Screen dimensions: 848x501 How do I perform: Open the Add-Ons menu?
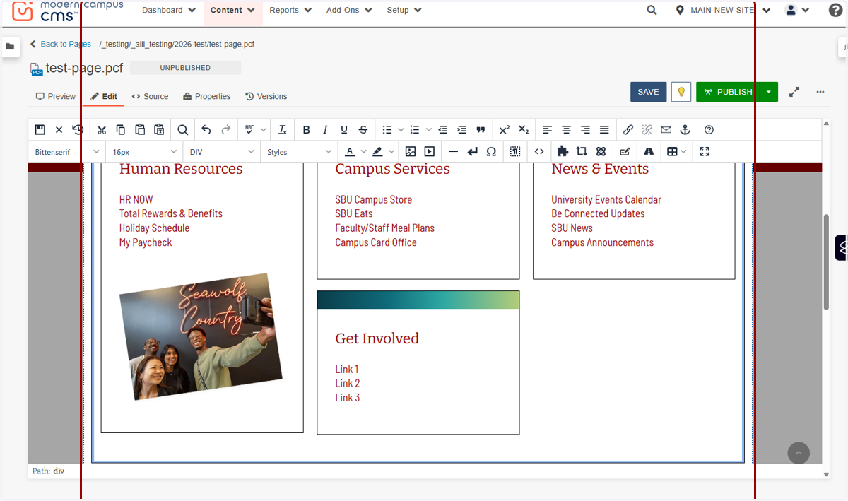coord(349,11)
